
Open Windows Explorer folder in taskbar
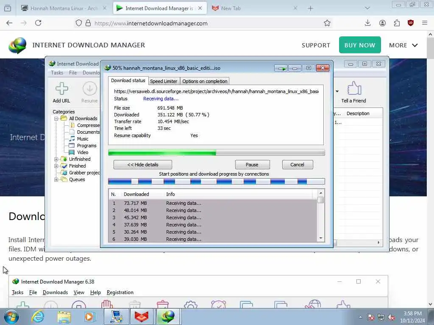point(64,317)
